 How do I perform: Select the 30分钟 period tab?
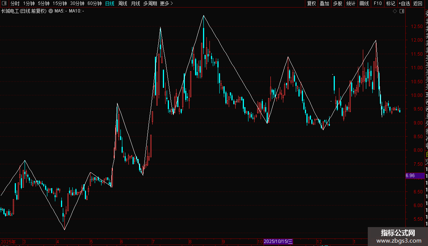click(x=77, y=3)
